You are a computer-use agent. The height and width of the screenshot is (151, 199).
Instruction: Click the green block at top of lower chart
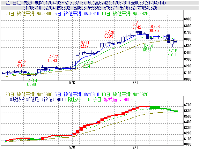[x=155, y=108]
